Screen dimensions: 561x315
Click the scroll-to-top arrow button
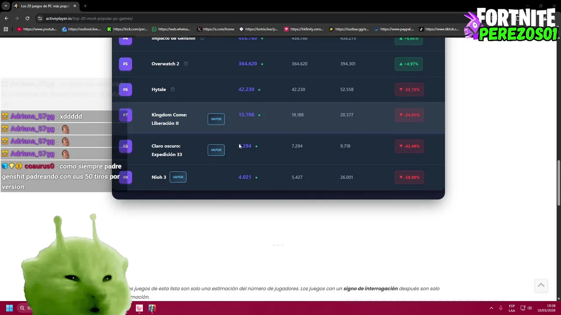point(541,285)
